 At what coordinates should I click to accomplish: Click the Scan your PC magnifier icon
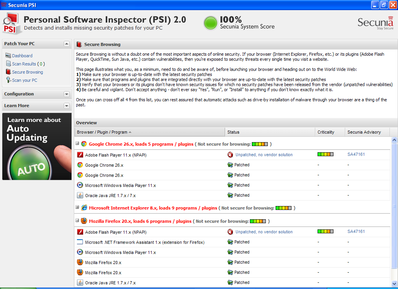(x=9, y=80)
